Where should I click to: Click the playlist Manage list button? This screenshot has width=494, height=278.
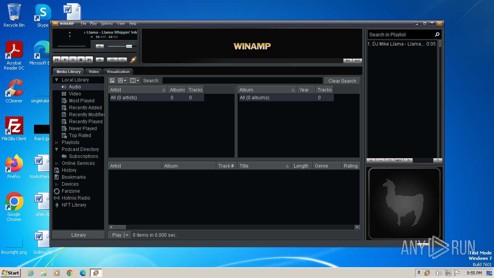pos(408,160)
